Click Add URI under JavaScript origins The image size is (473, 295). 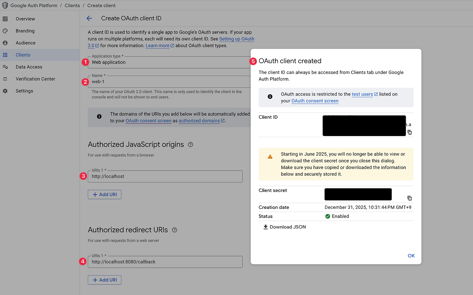(105, 194)
